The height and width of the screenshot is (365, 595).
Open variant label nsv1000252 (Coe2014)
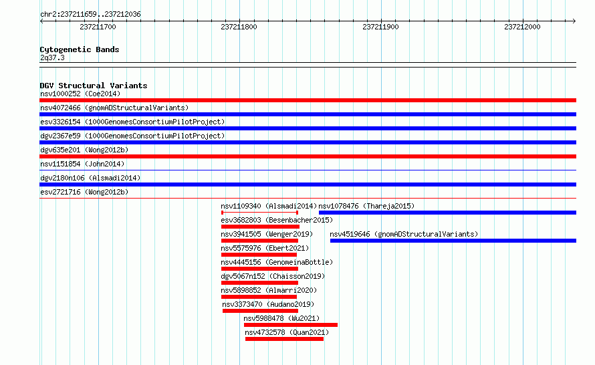(x=80, y=94)
